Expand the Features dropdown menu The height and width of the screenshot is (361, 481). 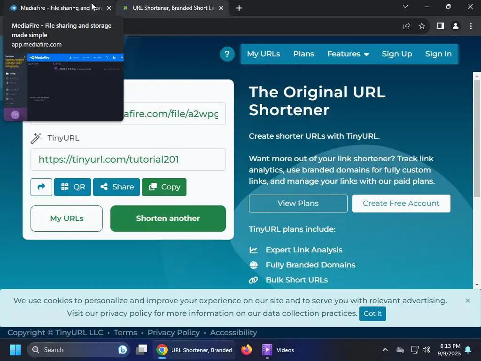click(x=348, y=54)
